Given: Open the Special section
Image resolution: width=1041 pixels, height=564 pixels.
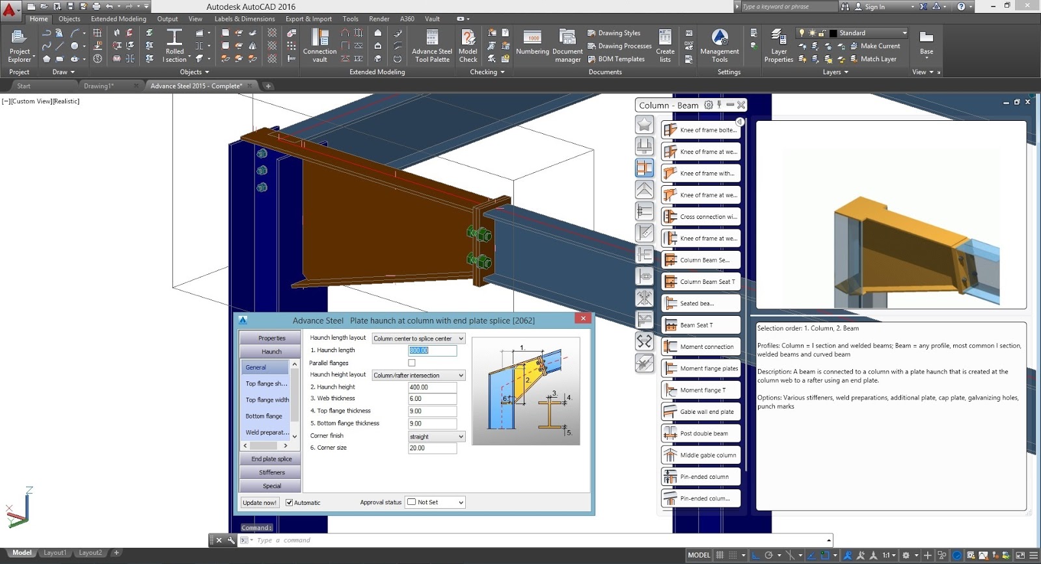Looking at the screenshot, I should coord(271,486).
